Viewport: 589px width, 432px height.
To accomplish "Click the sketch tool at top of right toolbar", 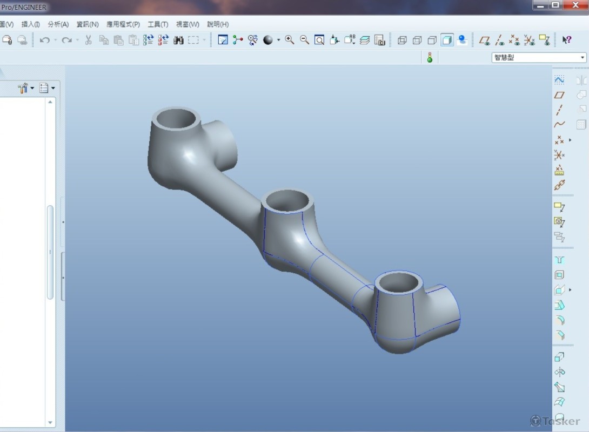I will (559, 80).
